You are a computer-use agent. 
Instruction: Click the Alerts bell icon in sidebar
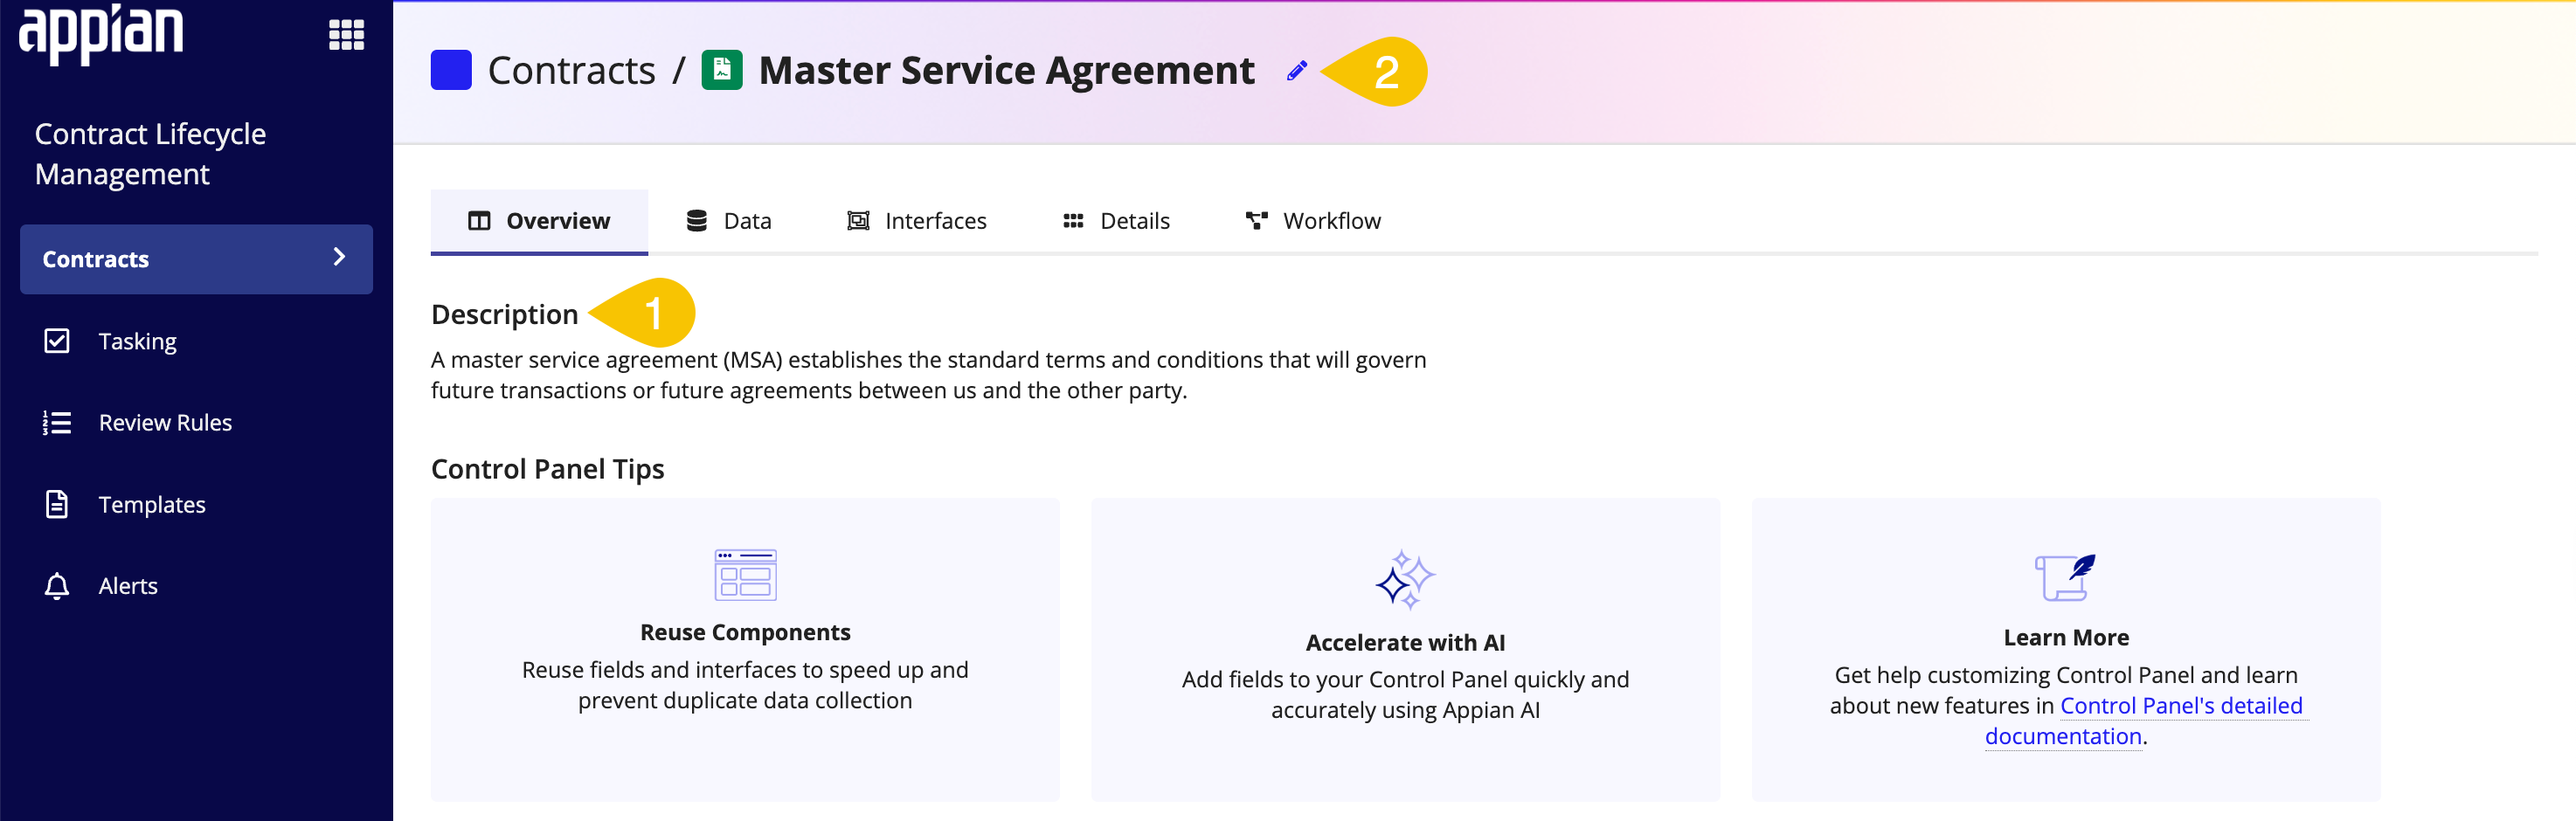point(57,586)
